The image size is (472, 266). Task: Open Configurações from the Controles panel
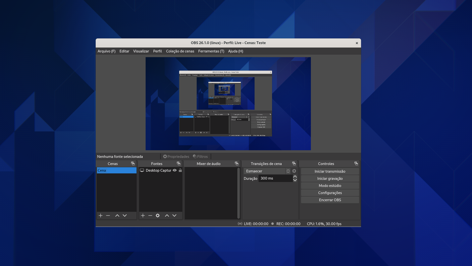click(x=330, y=193)
